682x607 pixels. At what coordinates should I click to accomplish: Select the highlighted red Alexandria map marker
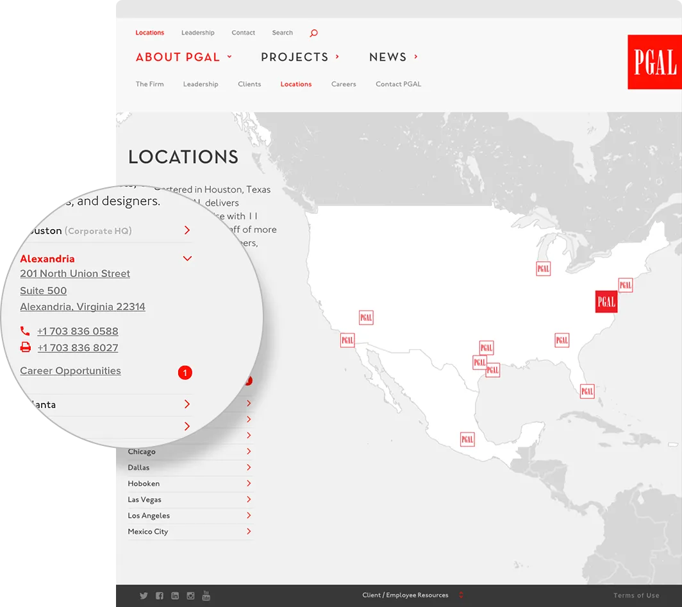tap(606, 302)
